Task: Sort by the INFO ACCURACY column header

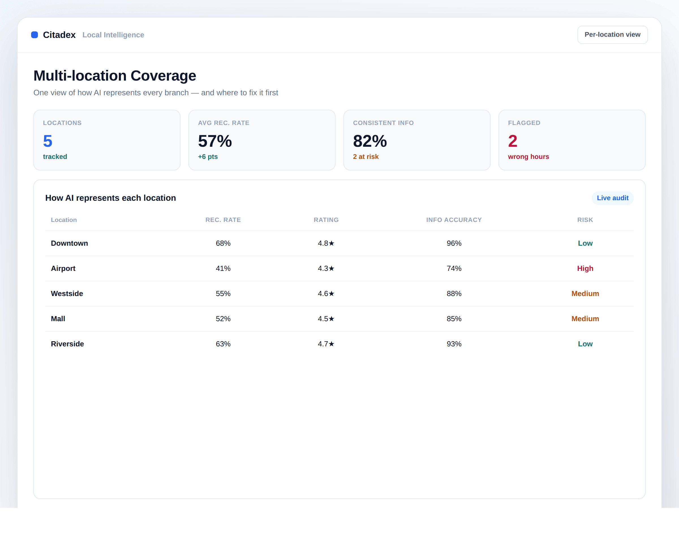Action: pos(454,220)
